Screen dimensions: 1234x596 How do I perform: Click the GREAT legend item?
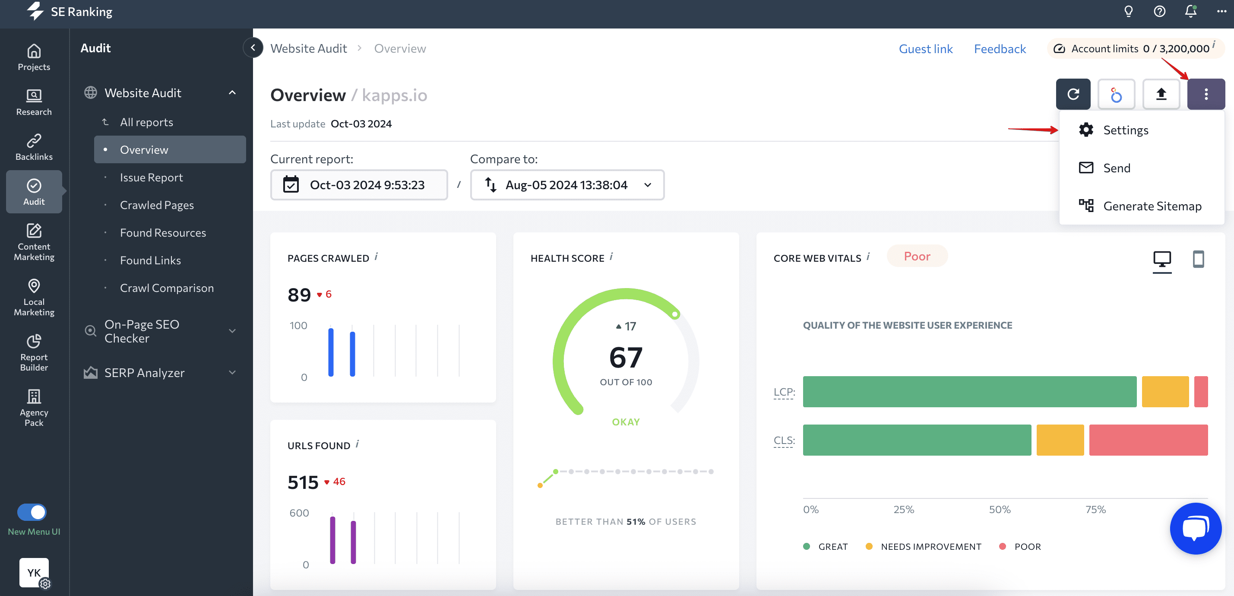[826, 546]
